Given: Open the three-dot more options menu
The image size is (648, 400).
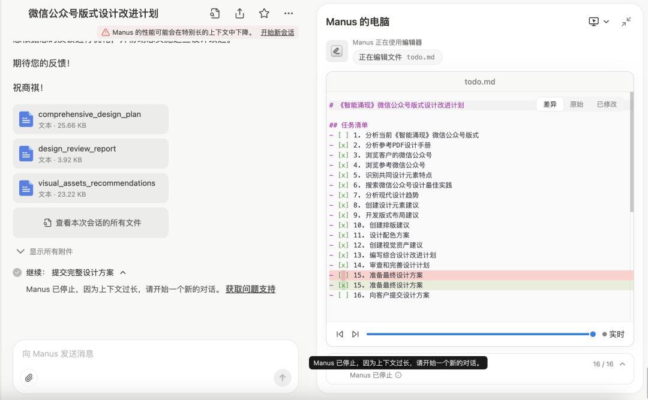Looking at the screenshot, I should (x=289, y=14).
